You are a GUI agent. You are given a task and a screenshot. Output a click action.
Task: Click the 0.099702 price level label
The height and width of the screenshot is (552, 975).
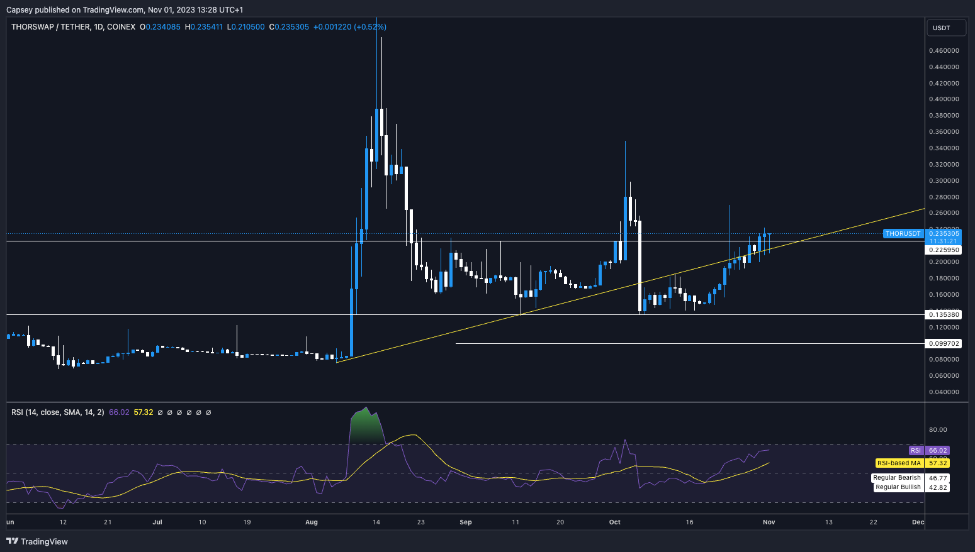click(944, 343)
